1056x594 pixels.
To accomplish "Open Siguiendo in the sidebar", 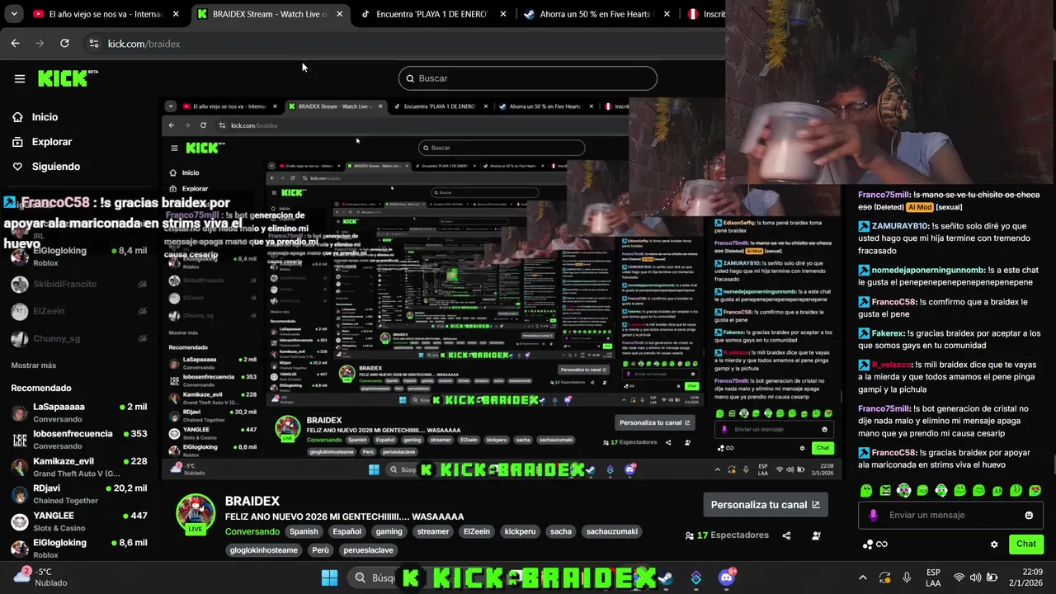I will pos(45,167).
